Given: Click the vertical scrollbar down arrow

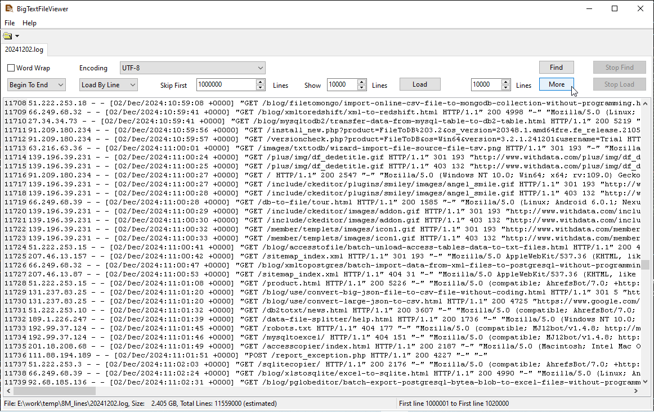Looking at the screenshot, I should 646,382.
